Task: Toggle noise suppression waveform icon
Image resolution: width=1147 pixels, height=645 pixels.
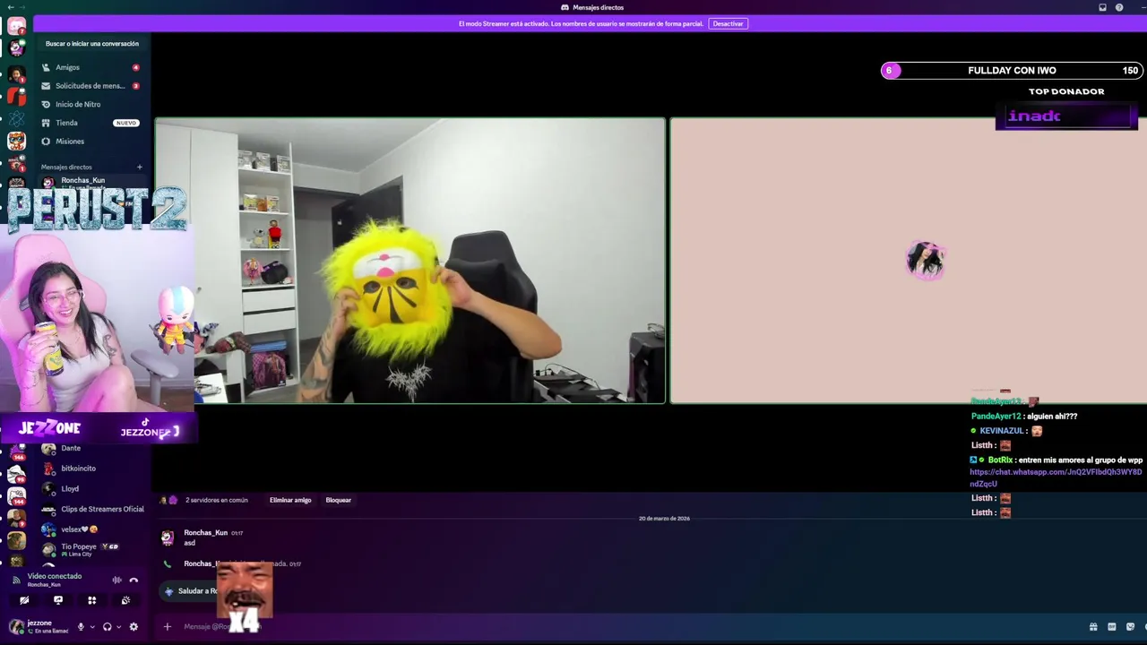Action: 116,580
